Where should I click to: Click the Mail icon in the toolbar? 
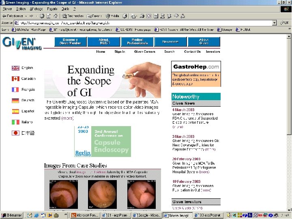133,16
